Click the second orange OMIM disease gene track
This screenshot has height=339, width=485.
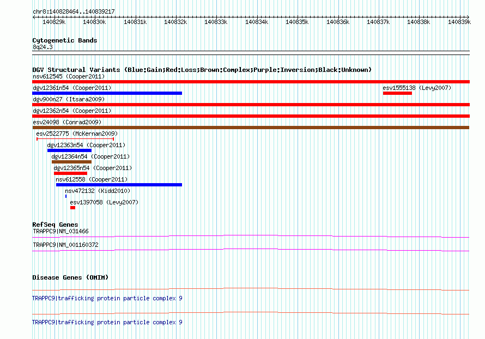[x=251, y=313]
